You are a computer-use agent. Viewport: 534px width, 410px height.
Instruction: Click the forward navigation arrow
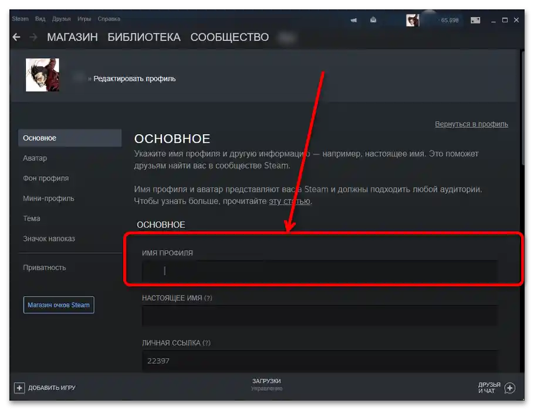33,37
